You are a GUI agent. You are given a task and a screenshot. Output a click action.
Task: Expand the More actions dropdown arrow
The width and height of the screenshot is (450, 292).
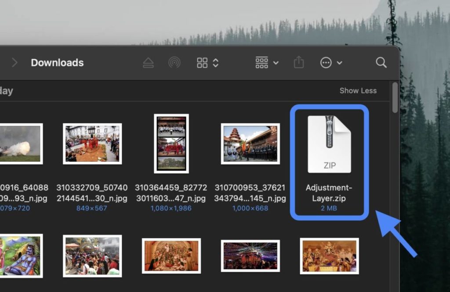(x=340, y=63)
